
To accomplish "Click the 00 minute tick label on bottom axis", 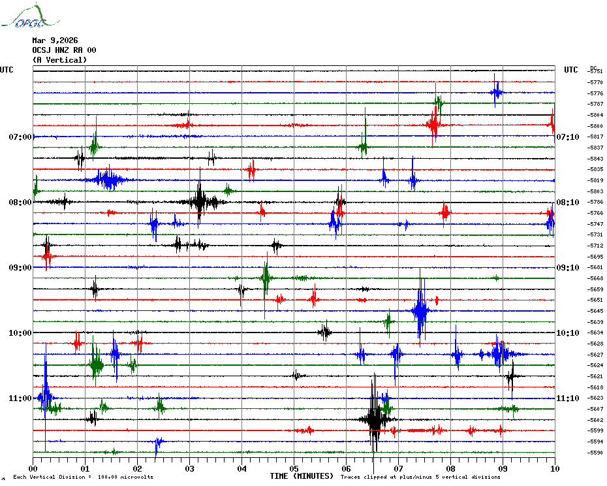I will coord(33,468).
